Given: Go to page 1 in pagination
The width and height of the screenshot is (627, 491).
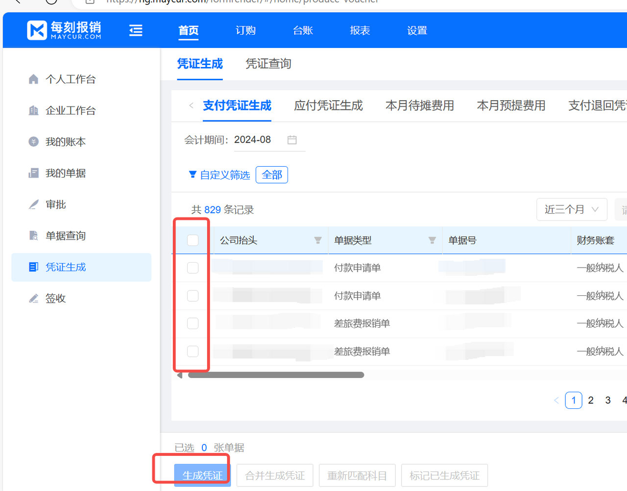Looking at the screenshot, I should pos(574,401).
